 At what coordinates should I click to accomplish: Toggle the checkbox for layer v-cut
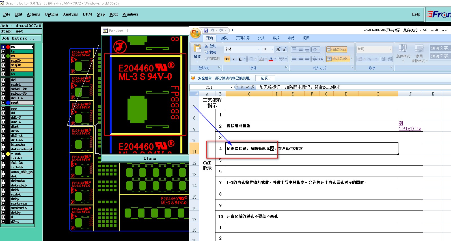(x=3, y=154)
